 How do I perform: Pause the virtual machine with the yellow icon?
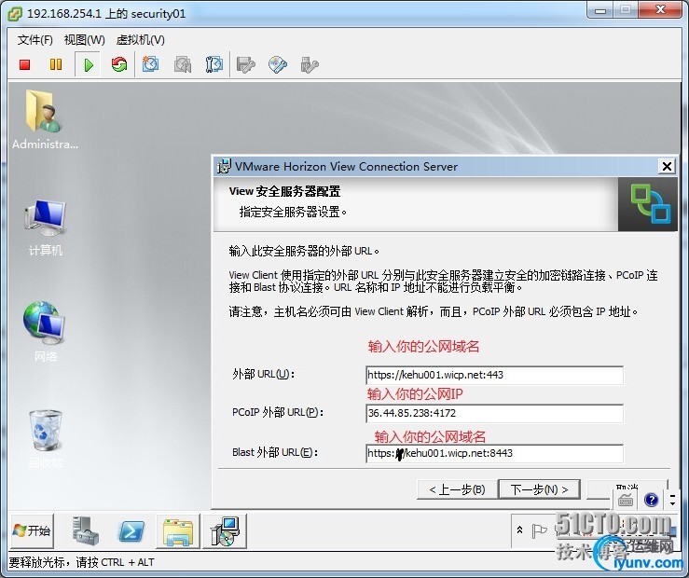(56, 65)
